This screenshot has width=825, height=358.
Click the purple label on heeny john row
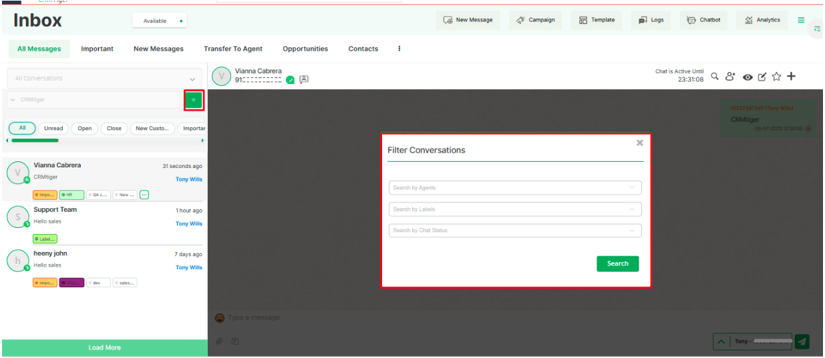coord(71,283)
